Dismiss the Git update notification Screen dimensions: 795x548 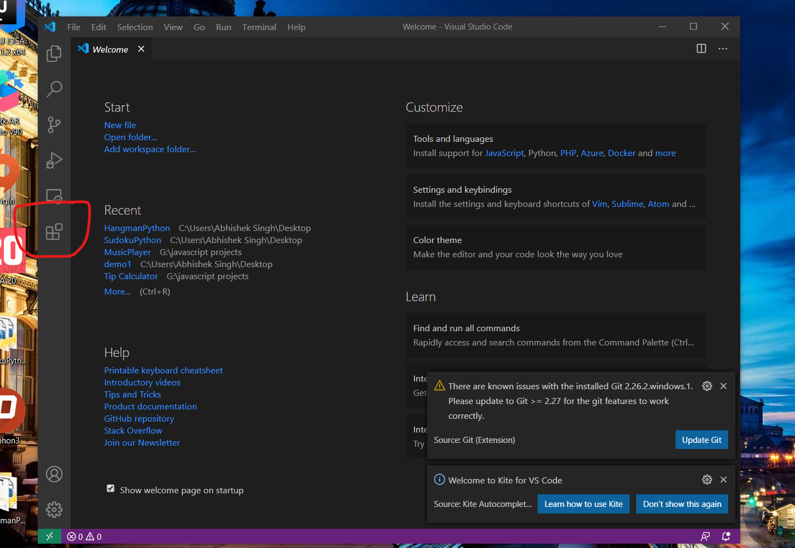[723, 386]
